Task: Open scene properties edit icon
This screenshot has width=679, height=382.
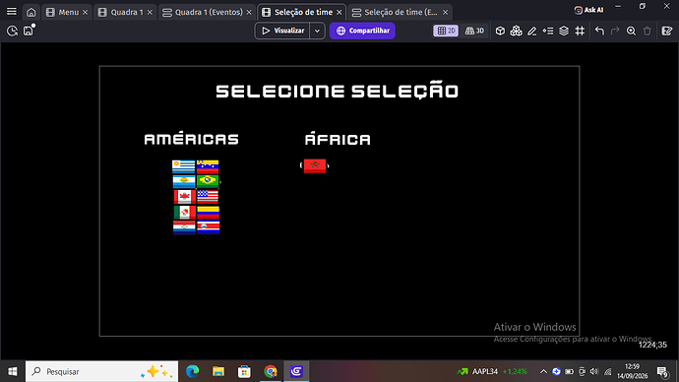Action: 667,31
